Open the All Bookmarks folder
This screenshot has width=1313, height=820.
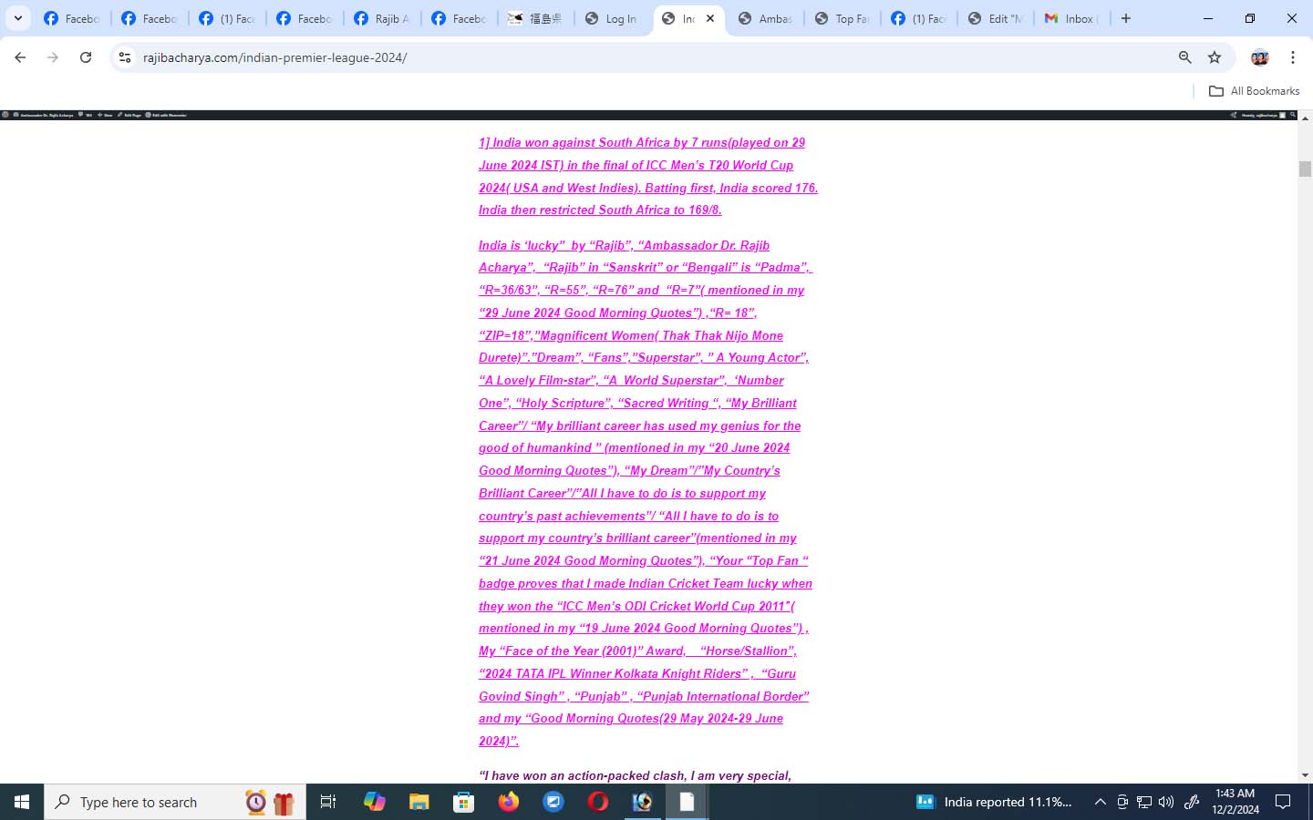1254,91
